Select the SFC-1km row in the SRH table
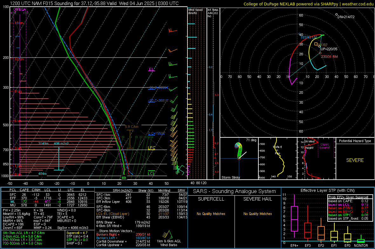 point(142,195)
